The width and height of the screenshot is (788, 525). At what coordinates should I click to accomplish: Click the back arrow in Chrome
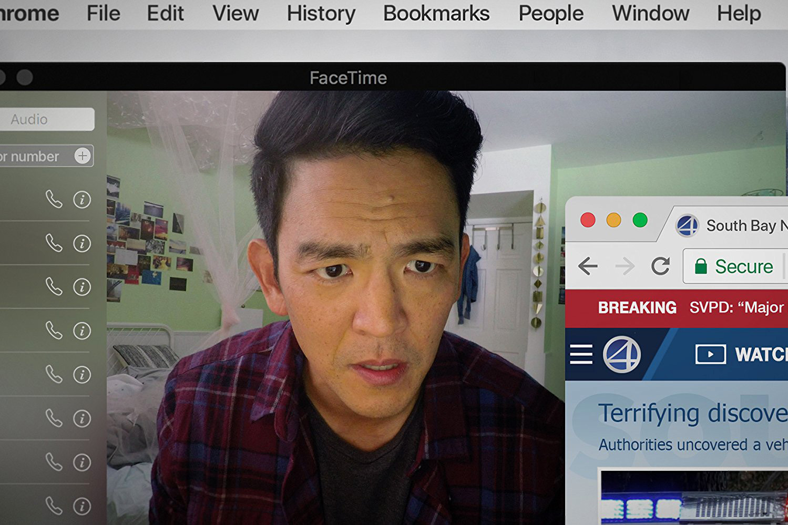click(588, 266)
